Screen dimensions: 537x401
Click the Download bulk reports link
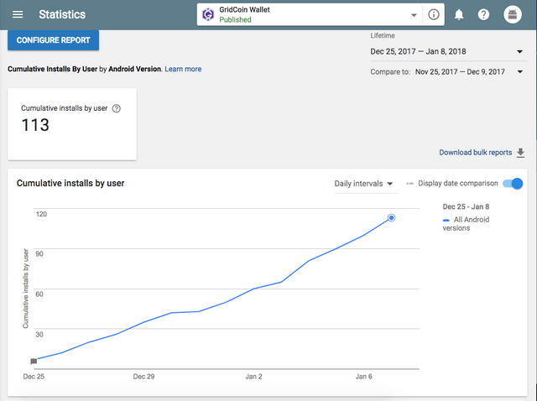pos(475,153)
